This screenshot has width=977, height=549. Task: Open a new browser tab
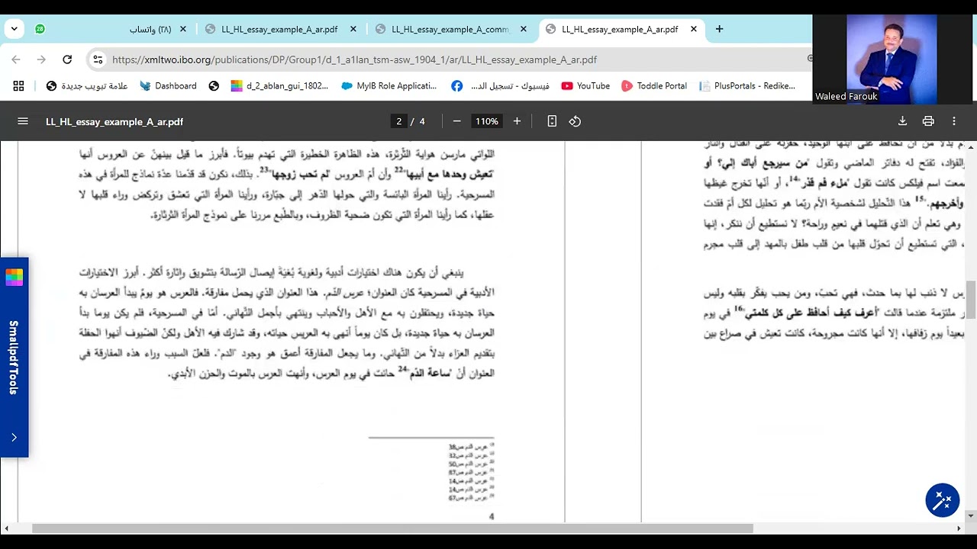[x=719, y=29]
